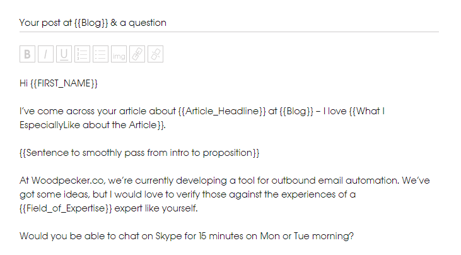Image resolution: width=461 pixels, height=255 pixels.
Task: Click the "EspeciallyLike about the Article}}" text
Action: (x=92, y=125)
